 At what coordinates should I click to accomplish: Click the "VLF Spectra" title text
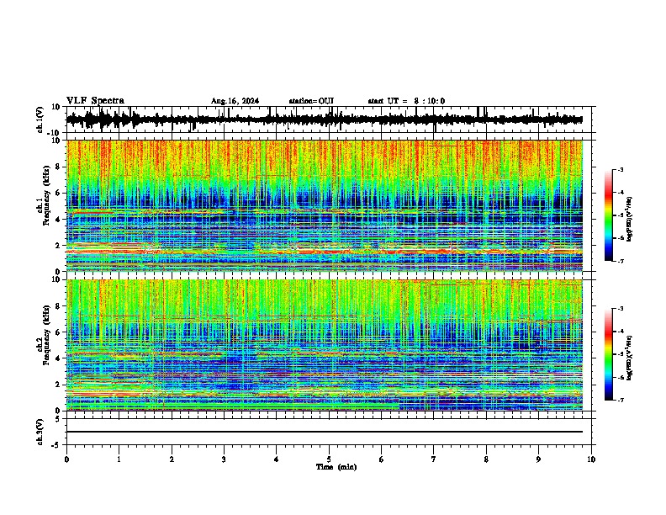pyautogui.click(x=95, y=101)
